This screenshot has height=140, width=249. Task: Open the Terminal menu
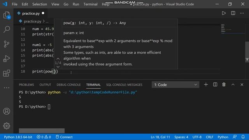point(90,4)
